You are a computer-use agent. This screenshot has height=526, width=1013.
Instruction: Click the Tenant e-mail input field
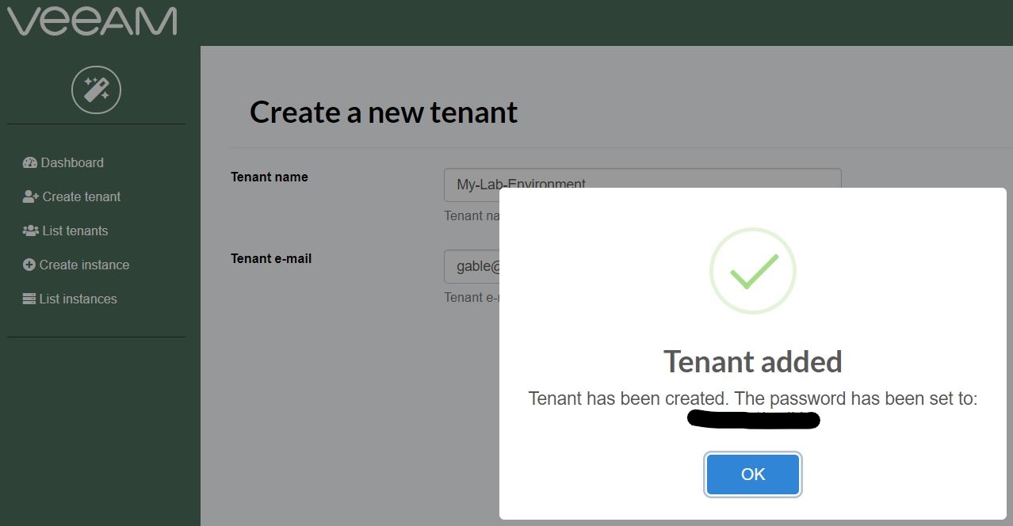click(x=472, y=266)
